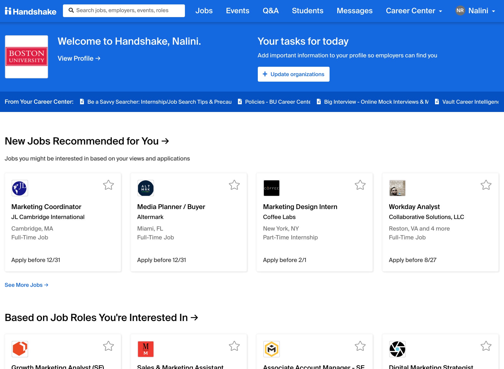Viewport: 504px width, 369px height.
Task: Star the Digital Marketing Strategist job
Action: point(486,346)
